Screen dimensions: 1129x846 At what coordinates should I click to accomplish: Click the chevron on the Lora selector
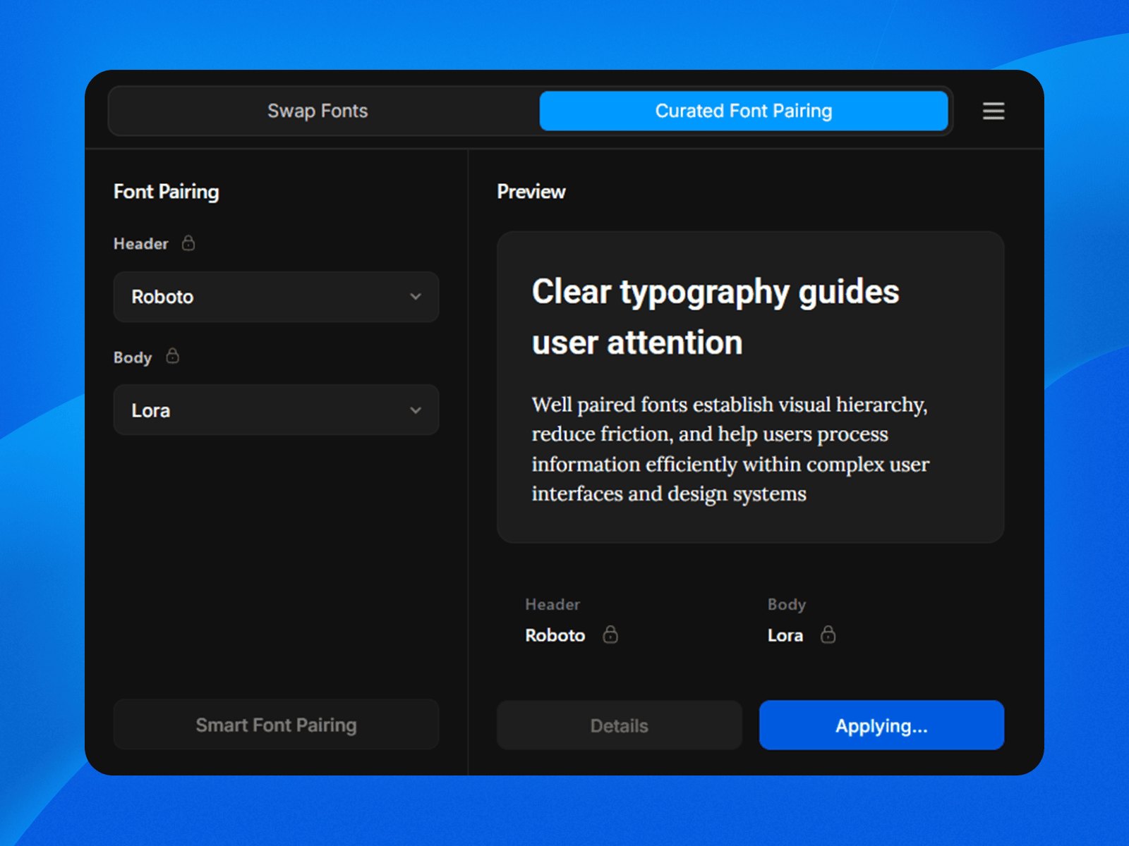(416, 410)
